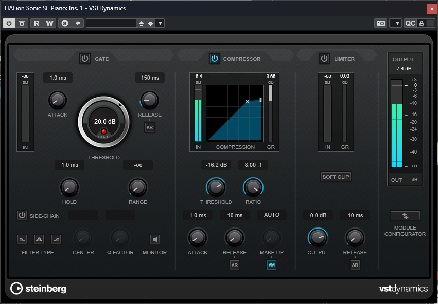This screenshot has height=304, width=438.
Task: Click the Gate Release knob
Action: [149, 100]
